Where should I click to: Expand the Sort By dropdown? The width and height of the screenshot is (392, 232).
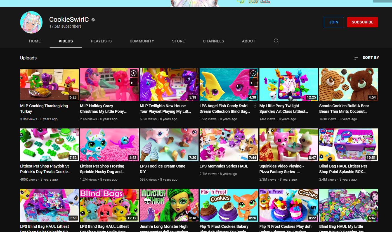[x=367, y=58]
